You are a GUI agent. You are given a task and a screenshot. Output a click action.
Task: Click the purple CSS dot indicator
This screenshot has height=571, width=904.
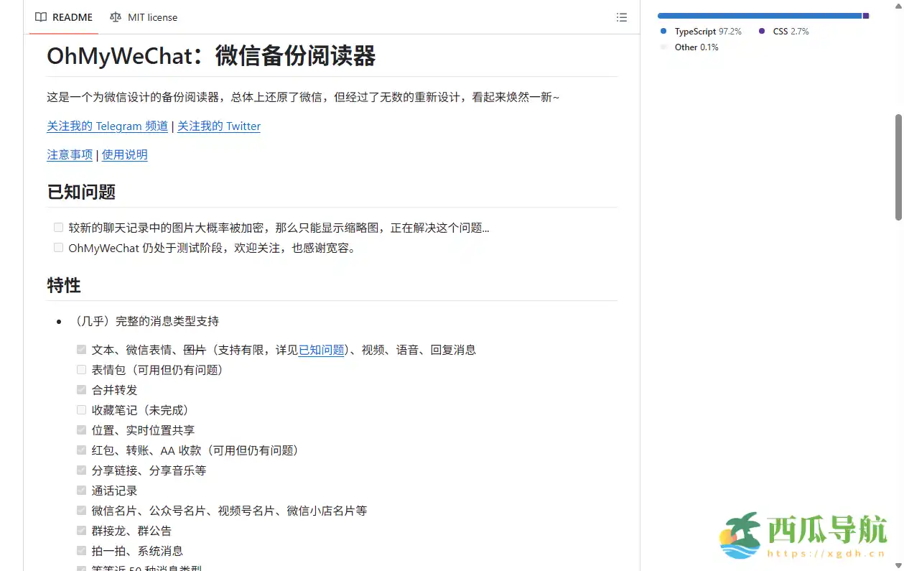click(x=763, y=32)
